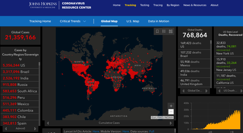Viewport: 243px width, 133px height.
Task: Select 511,369 Mexico cases row
Action: pos(19,104)
